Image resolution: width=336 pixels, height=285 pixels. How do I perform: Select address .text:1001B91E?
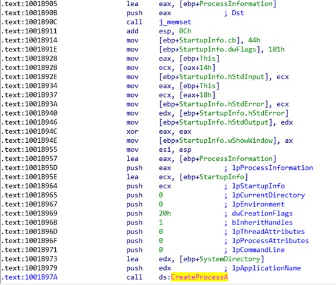point(29,50)
